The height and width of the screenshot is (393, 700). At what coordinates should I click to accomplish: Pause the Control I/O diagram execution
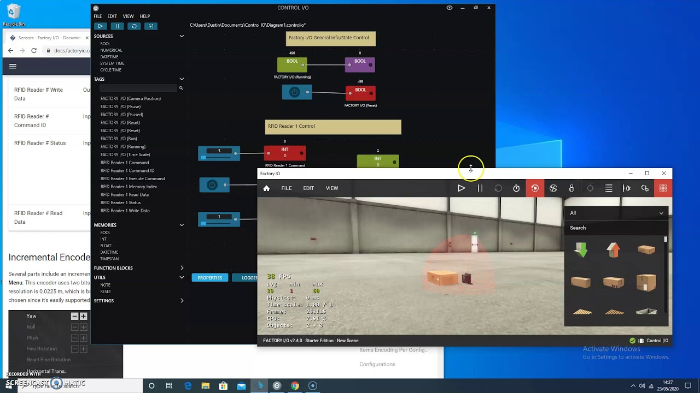(x=117, y=26)
